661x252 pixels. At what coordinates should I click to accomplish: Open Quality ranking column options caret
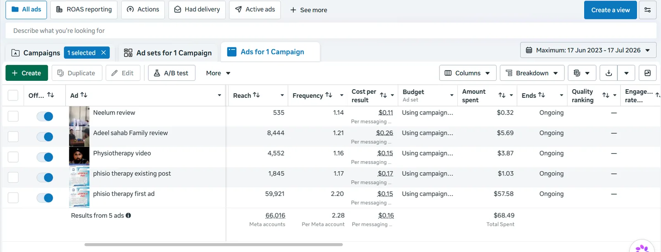point(615,95)
